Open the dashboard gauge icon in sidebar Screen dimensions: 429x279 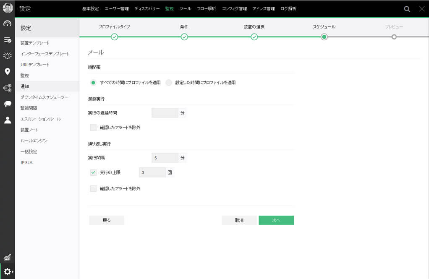coord(8,24)
